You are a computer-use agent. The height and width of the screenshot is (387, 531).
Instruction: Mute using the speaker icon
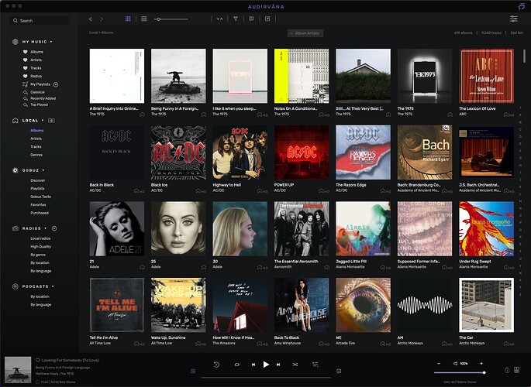coord(456,364)
